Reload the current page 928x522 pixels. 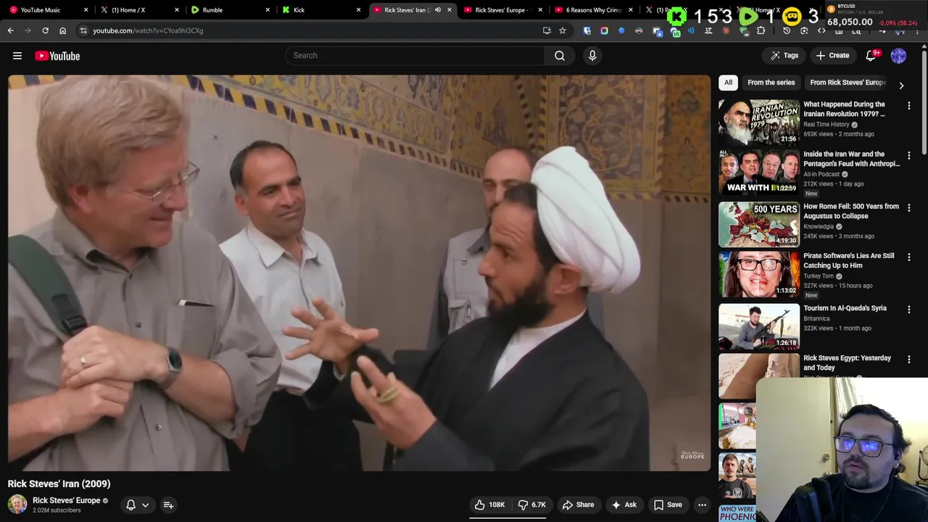[45, 30]
